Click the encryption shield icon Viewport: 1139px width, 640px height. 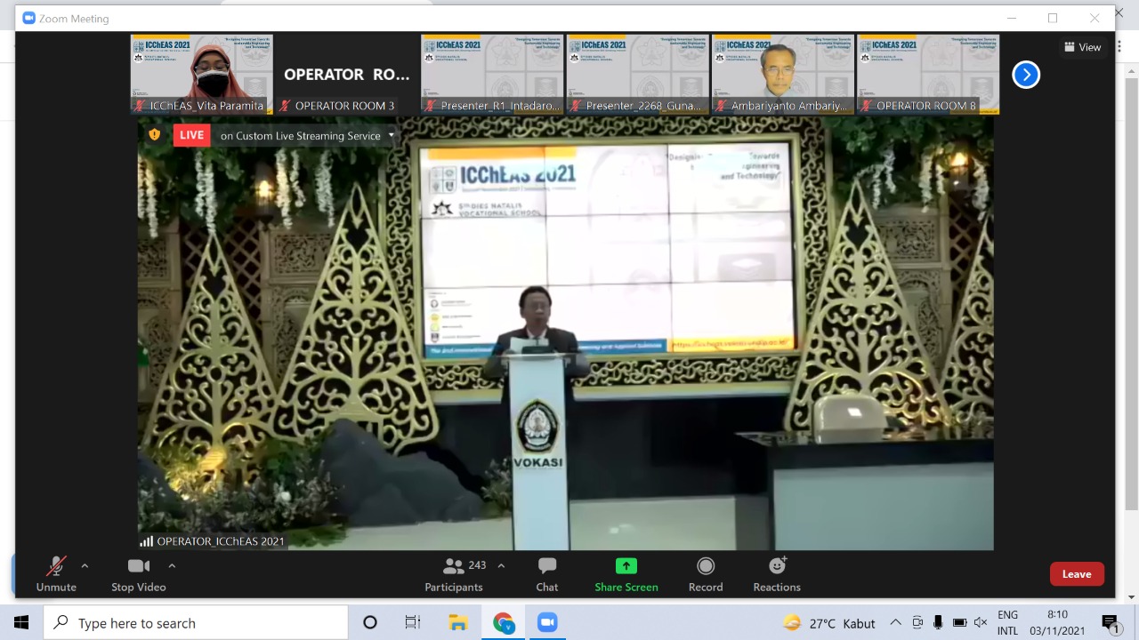155,135
